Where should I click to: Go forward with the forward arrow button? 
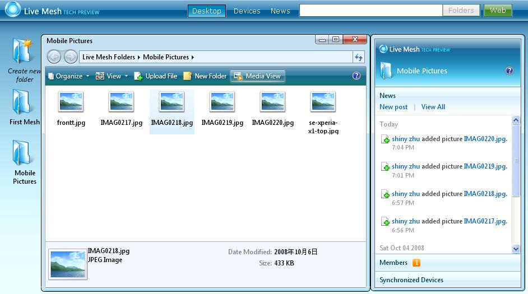71,57
